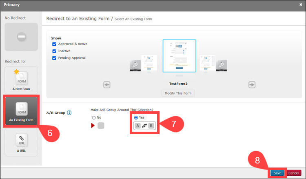
Task: Click Modify This Form button
Action: click(x=178, y=93)
